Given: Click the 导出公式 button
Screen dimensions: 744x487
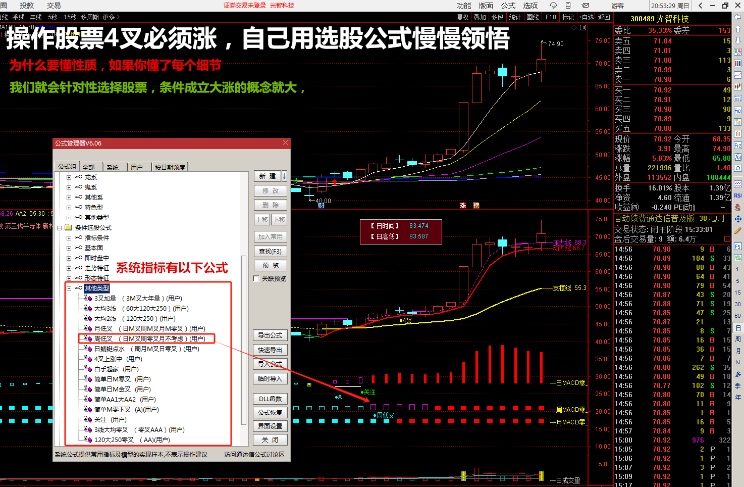Looking at the screenshot, I should pos(270,335).
